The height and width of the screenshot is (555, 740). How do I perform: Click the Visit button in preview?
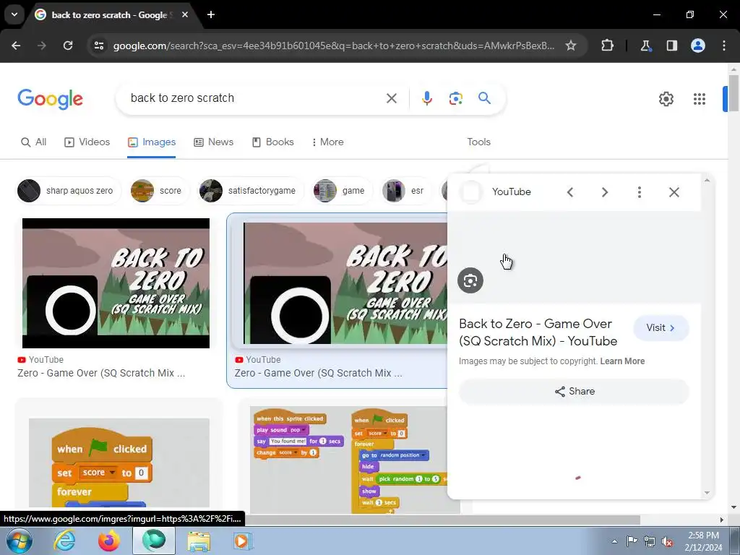pyautogui.click(x=661, y=328)
